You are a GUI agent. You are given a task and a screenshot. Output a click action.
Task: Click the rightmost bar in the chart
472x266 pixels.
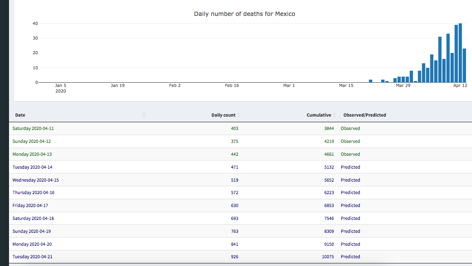coord(464,65)
